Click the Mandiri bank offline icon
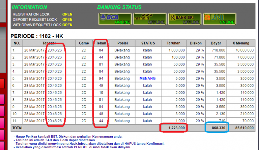259x150 pixels. point(150,19)
